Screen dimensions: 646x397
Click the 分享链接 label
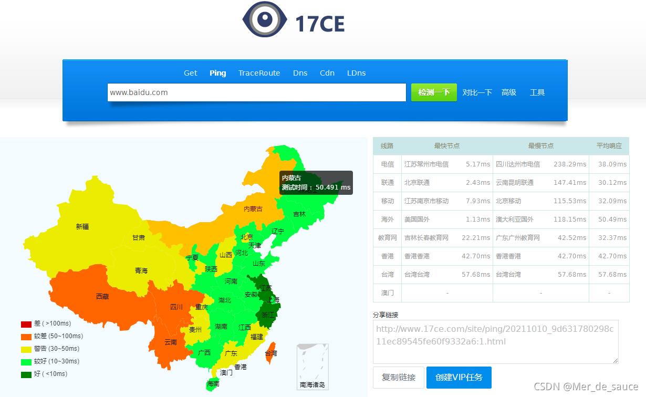pos(385,315)
